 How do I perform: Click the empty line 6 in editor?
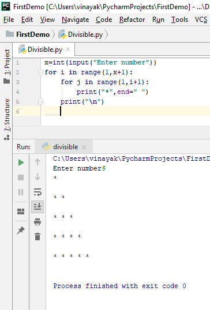(125, 111)
